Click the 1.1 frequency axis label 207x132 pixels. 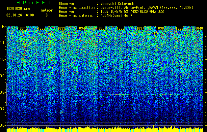(x=3, y=43)
